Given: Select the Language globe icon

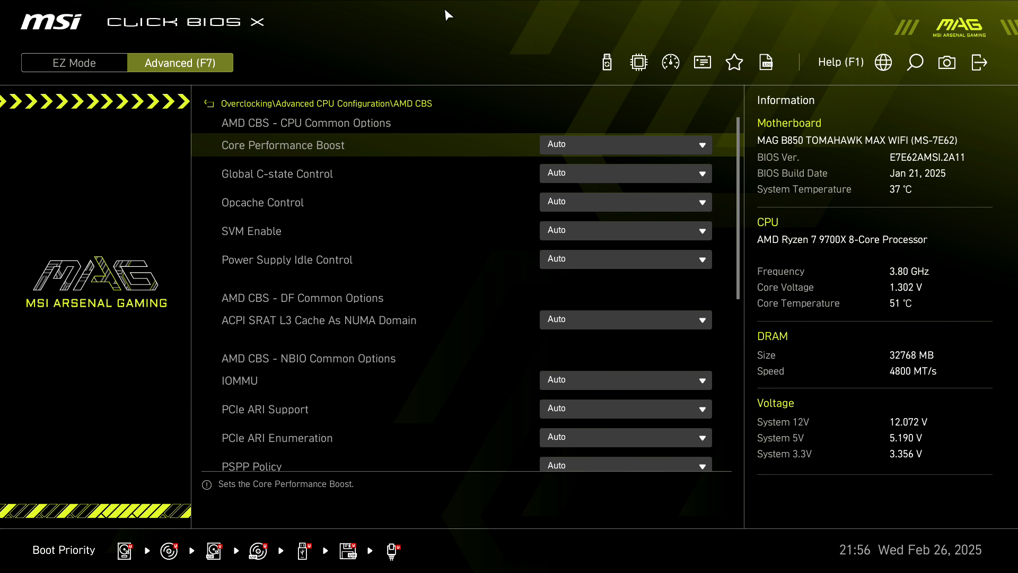Looking at the screenshot, I should click(883, 62).
